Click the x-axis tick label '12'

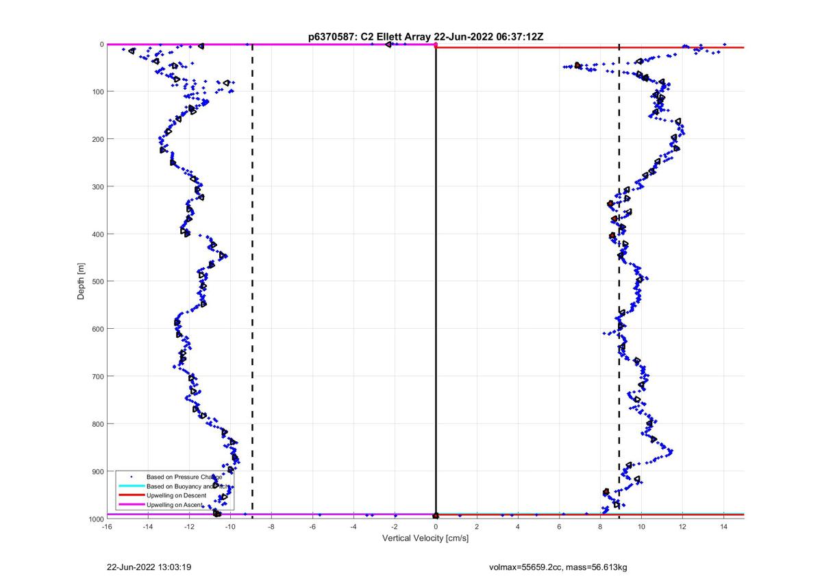(x=682, y=527)
